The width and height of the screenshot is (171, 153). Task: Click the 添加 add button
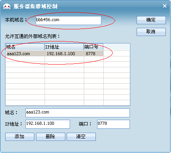20,137
